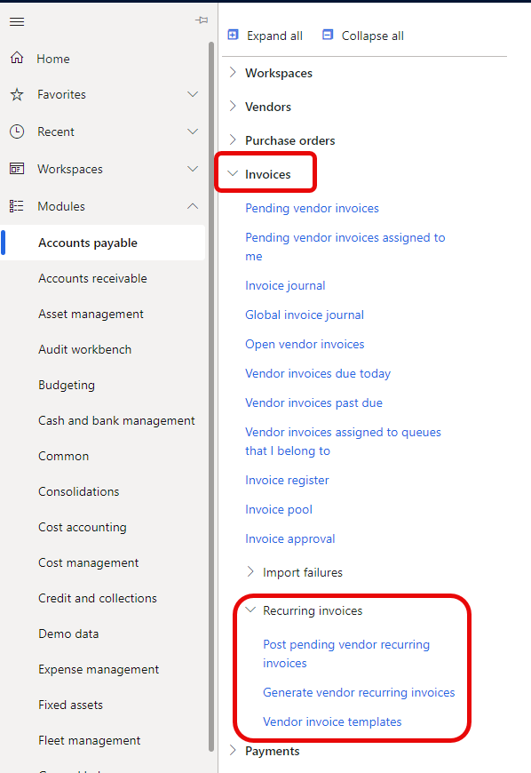Click the Favorites star icon
Image resolution: width=531 pixels, height=773 pixels.
click(x=17, y=94)
